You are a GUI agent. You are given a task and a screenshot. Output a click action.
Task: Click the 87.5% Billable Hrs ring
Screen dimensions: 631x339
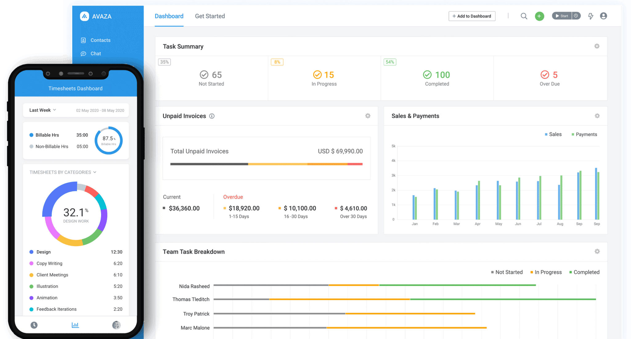109,140
